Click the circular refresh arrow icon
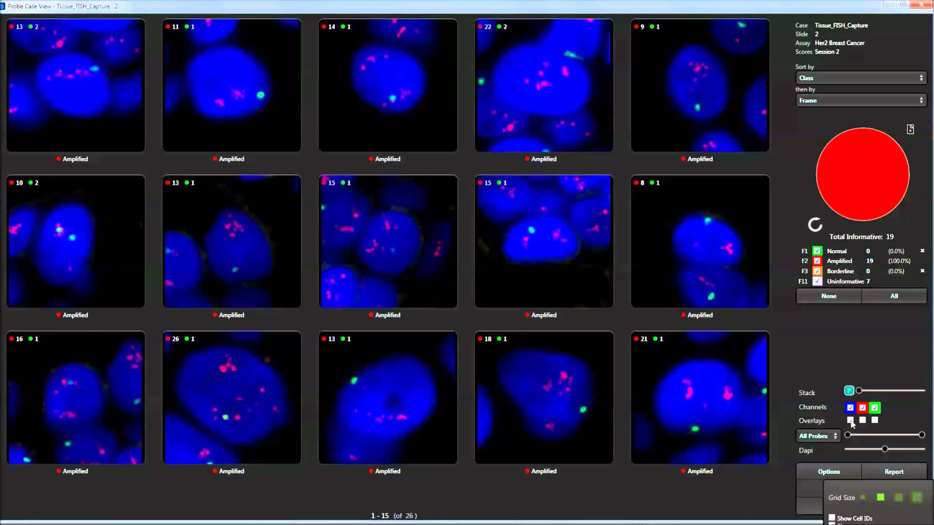Viewport: 934px width, 525px height. 815,225
